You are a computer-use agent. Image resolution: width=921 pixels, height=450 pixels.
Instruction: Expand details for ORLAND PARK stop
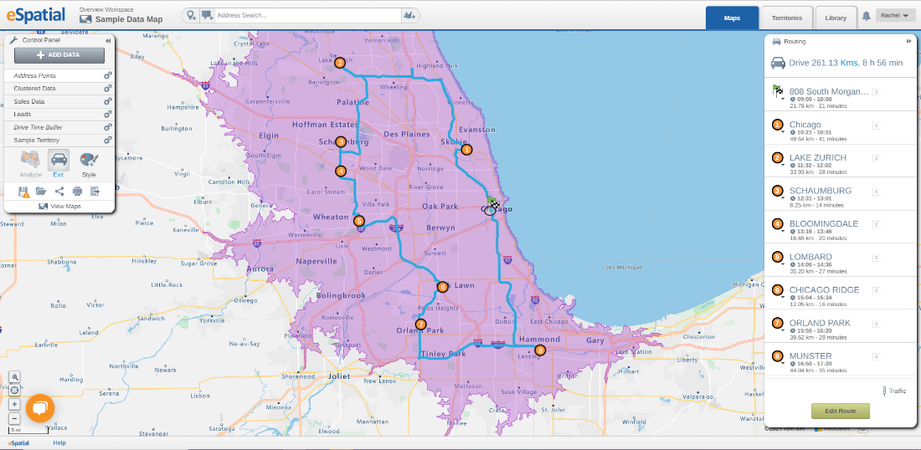[876, 323]
